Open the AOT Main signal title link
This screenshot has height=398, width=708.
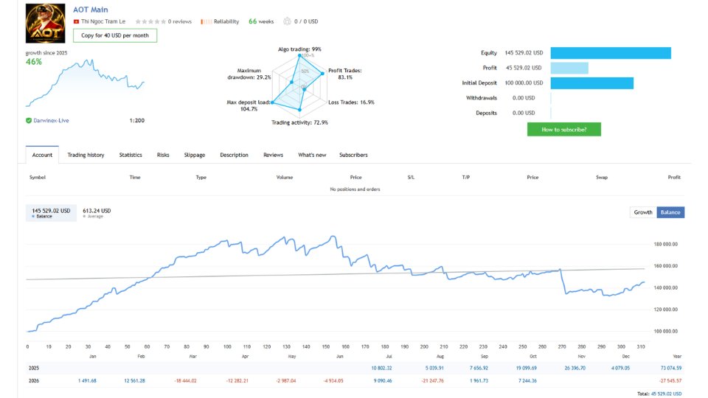pyautogui.click(x=90, y=10)
